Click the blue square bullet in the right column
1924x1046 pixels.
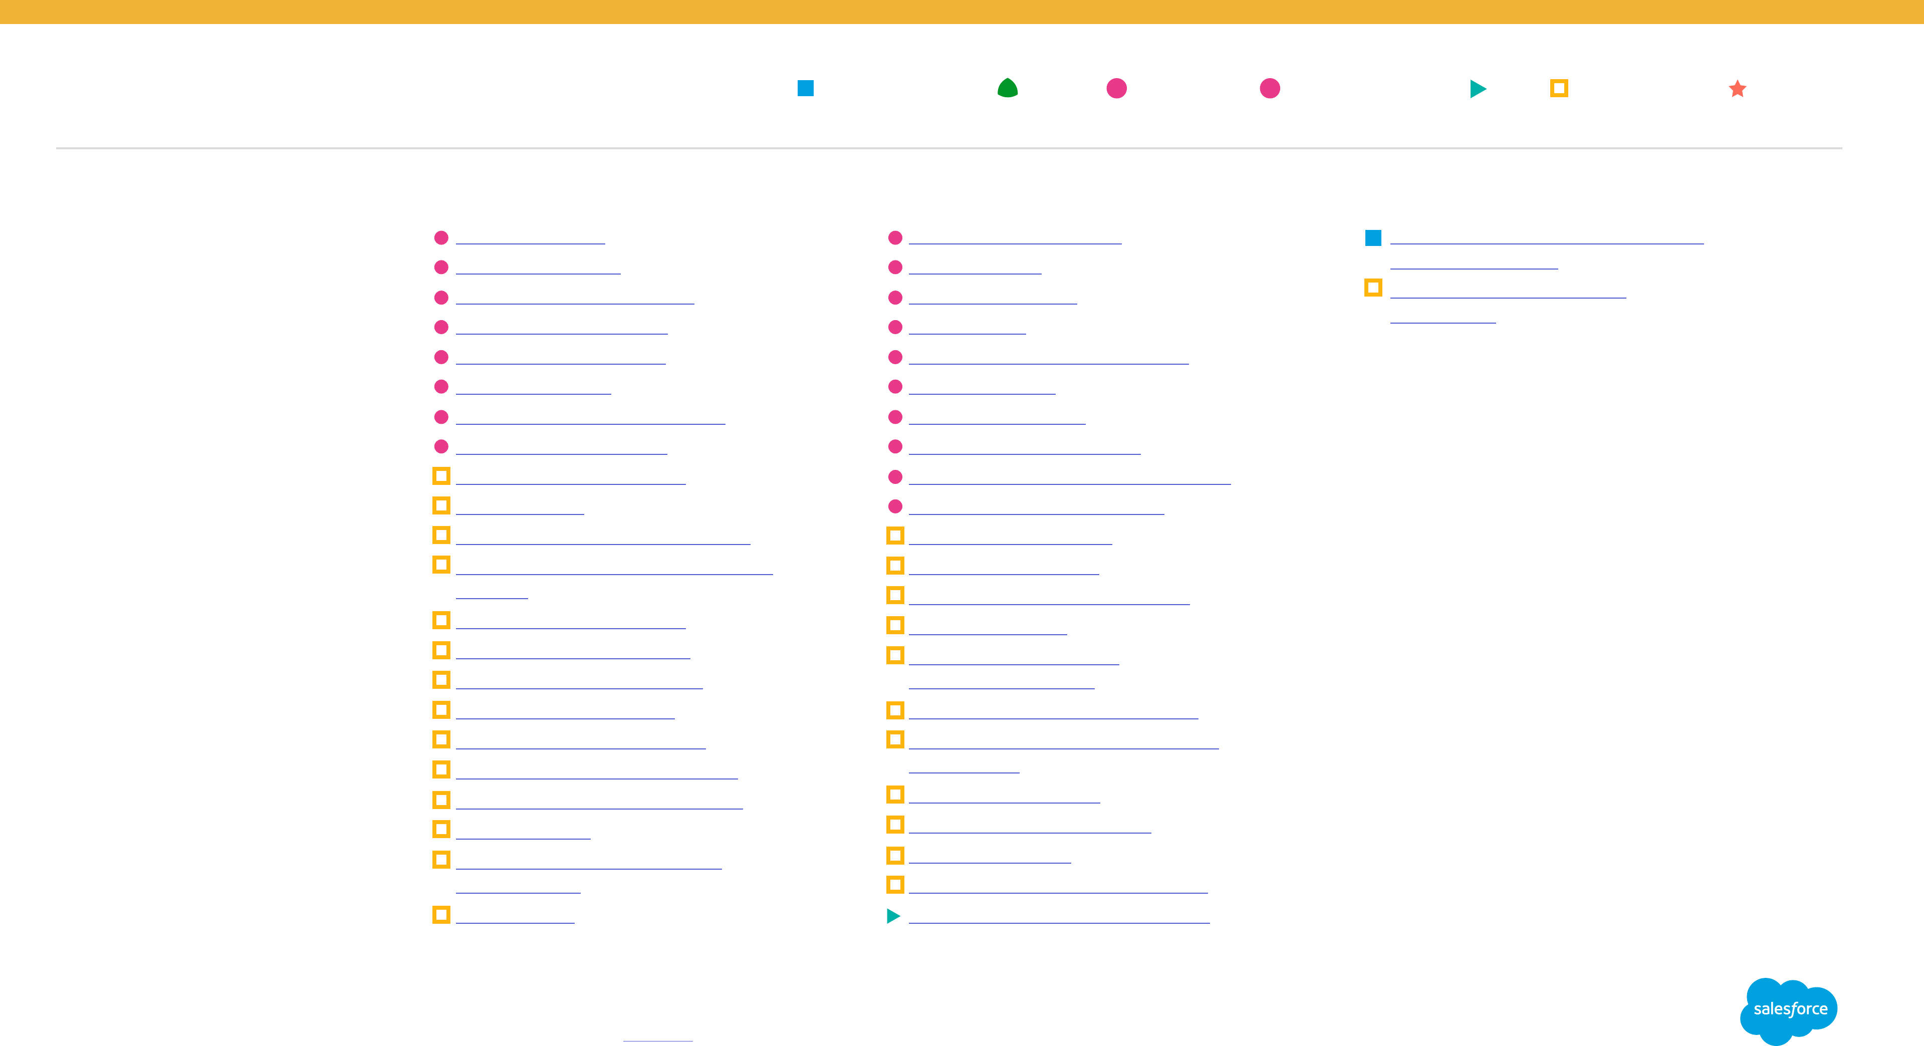(x=1373, y=237)
